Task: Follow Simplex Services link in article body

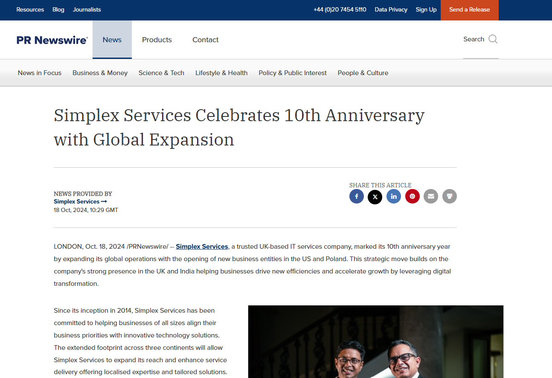Action: tap(202, 247)
